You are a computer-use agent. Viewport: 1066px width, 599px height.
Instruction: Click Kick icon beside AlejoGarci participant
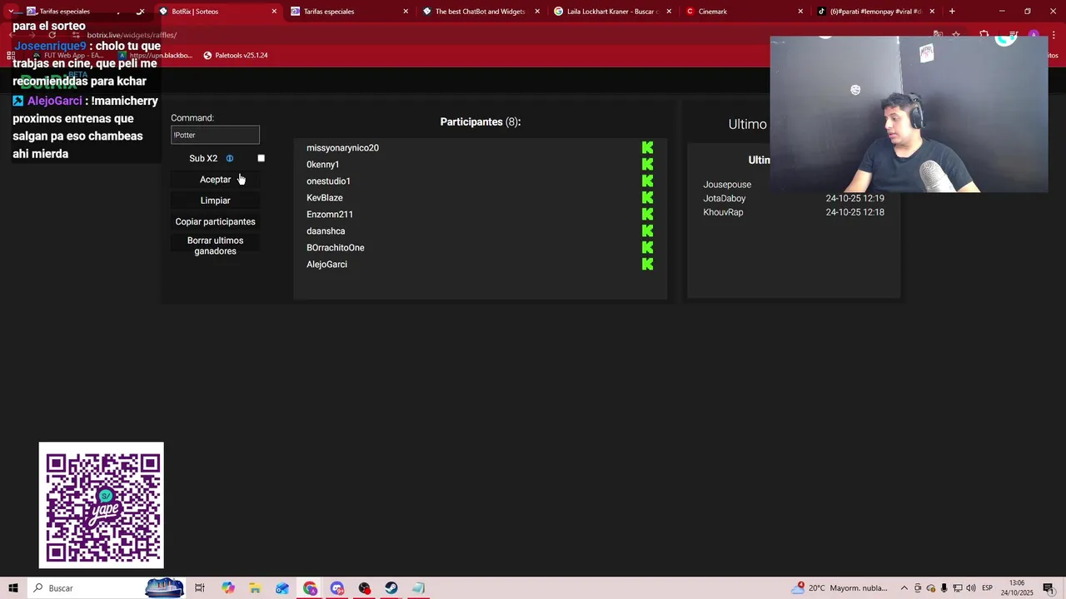(x=647, y=265)
